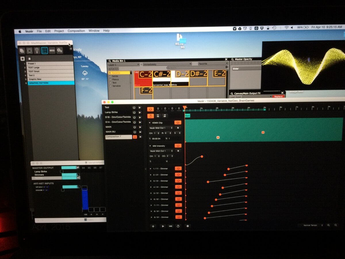This screenshot has width=345, height=259.
Task: Click the question mark button in Media Bin
Action: click(x=117, y=68)
